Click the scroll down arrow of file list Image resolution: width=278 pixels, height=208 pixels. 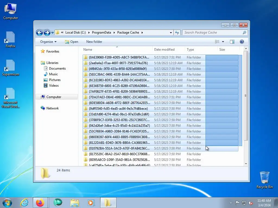coord(246,164)
